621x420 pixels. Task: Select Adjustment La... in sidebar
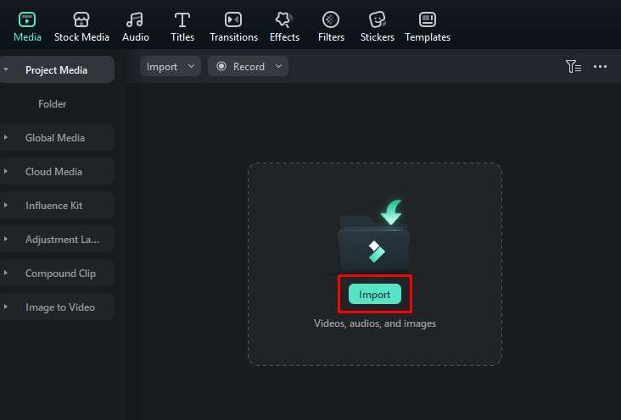(x=57, y=240)
